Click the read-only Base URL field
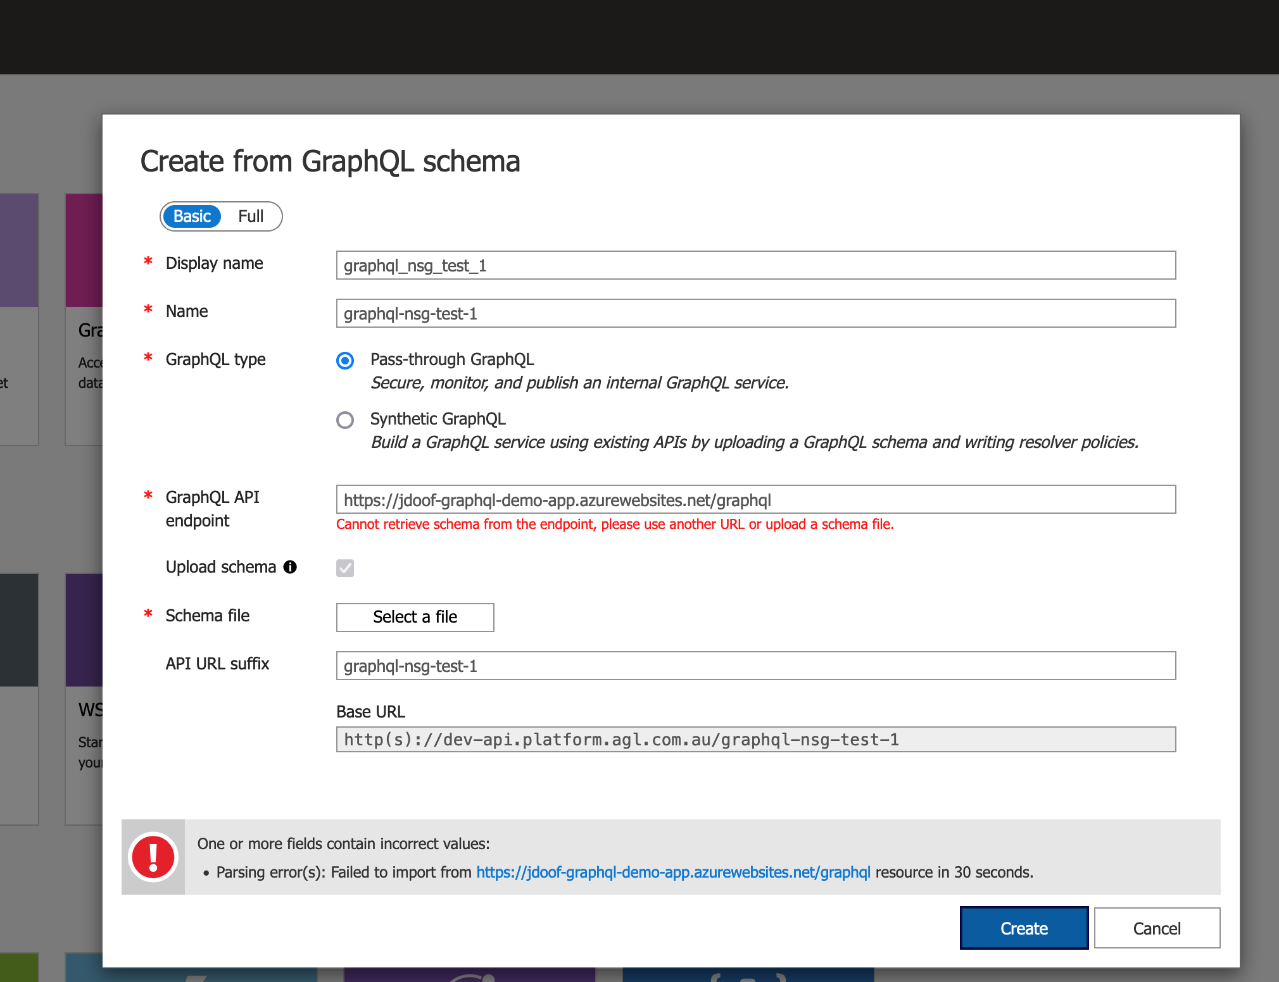 point(756,739)
